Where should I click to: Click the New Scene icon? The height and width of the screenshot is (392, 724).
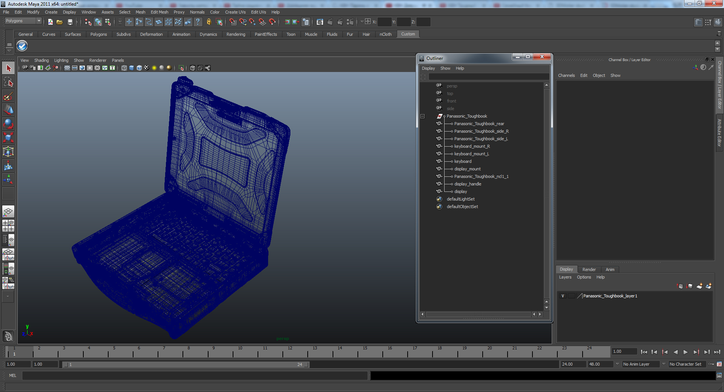tap(50, 22)
